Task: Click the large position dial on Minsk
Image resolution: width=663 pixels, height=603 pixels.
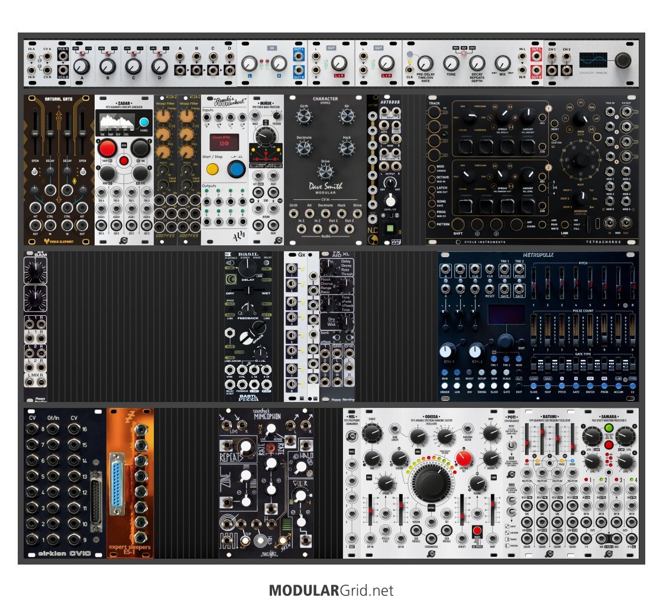Action: point(266,135)
